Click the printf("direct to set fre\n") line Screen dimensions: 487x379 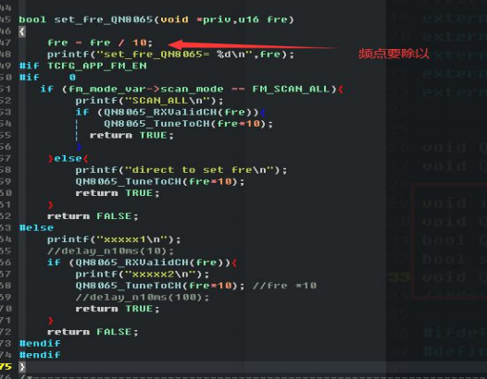click(181, 170)
